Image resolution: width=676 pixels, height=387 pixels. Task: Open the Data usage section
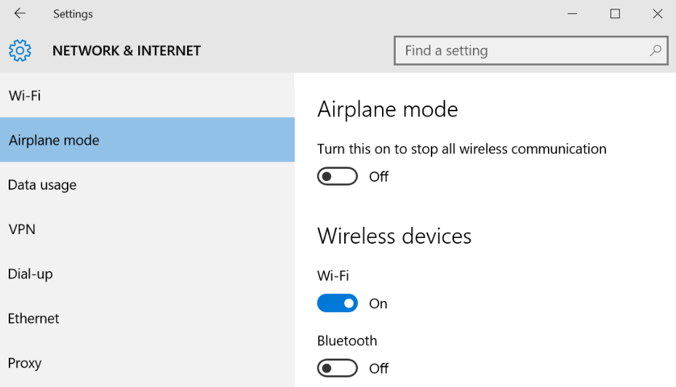point(42,185)
